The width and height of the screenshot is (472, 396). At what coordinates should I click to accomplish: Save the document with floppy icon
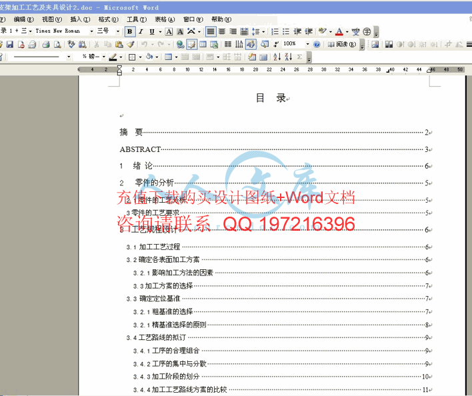tap(9, 45)
